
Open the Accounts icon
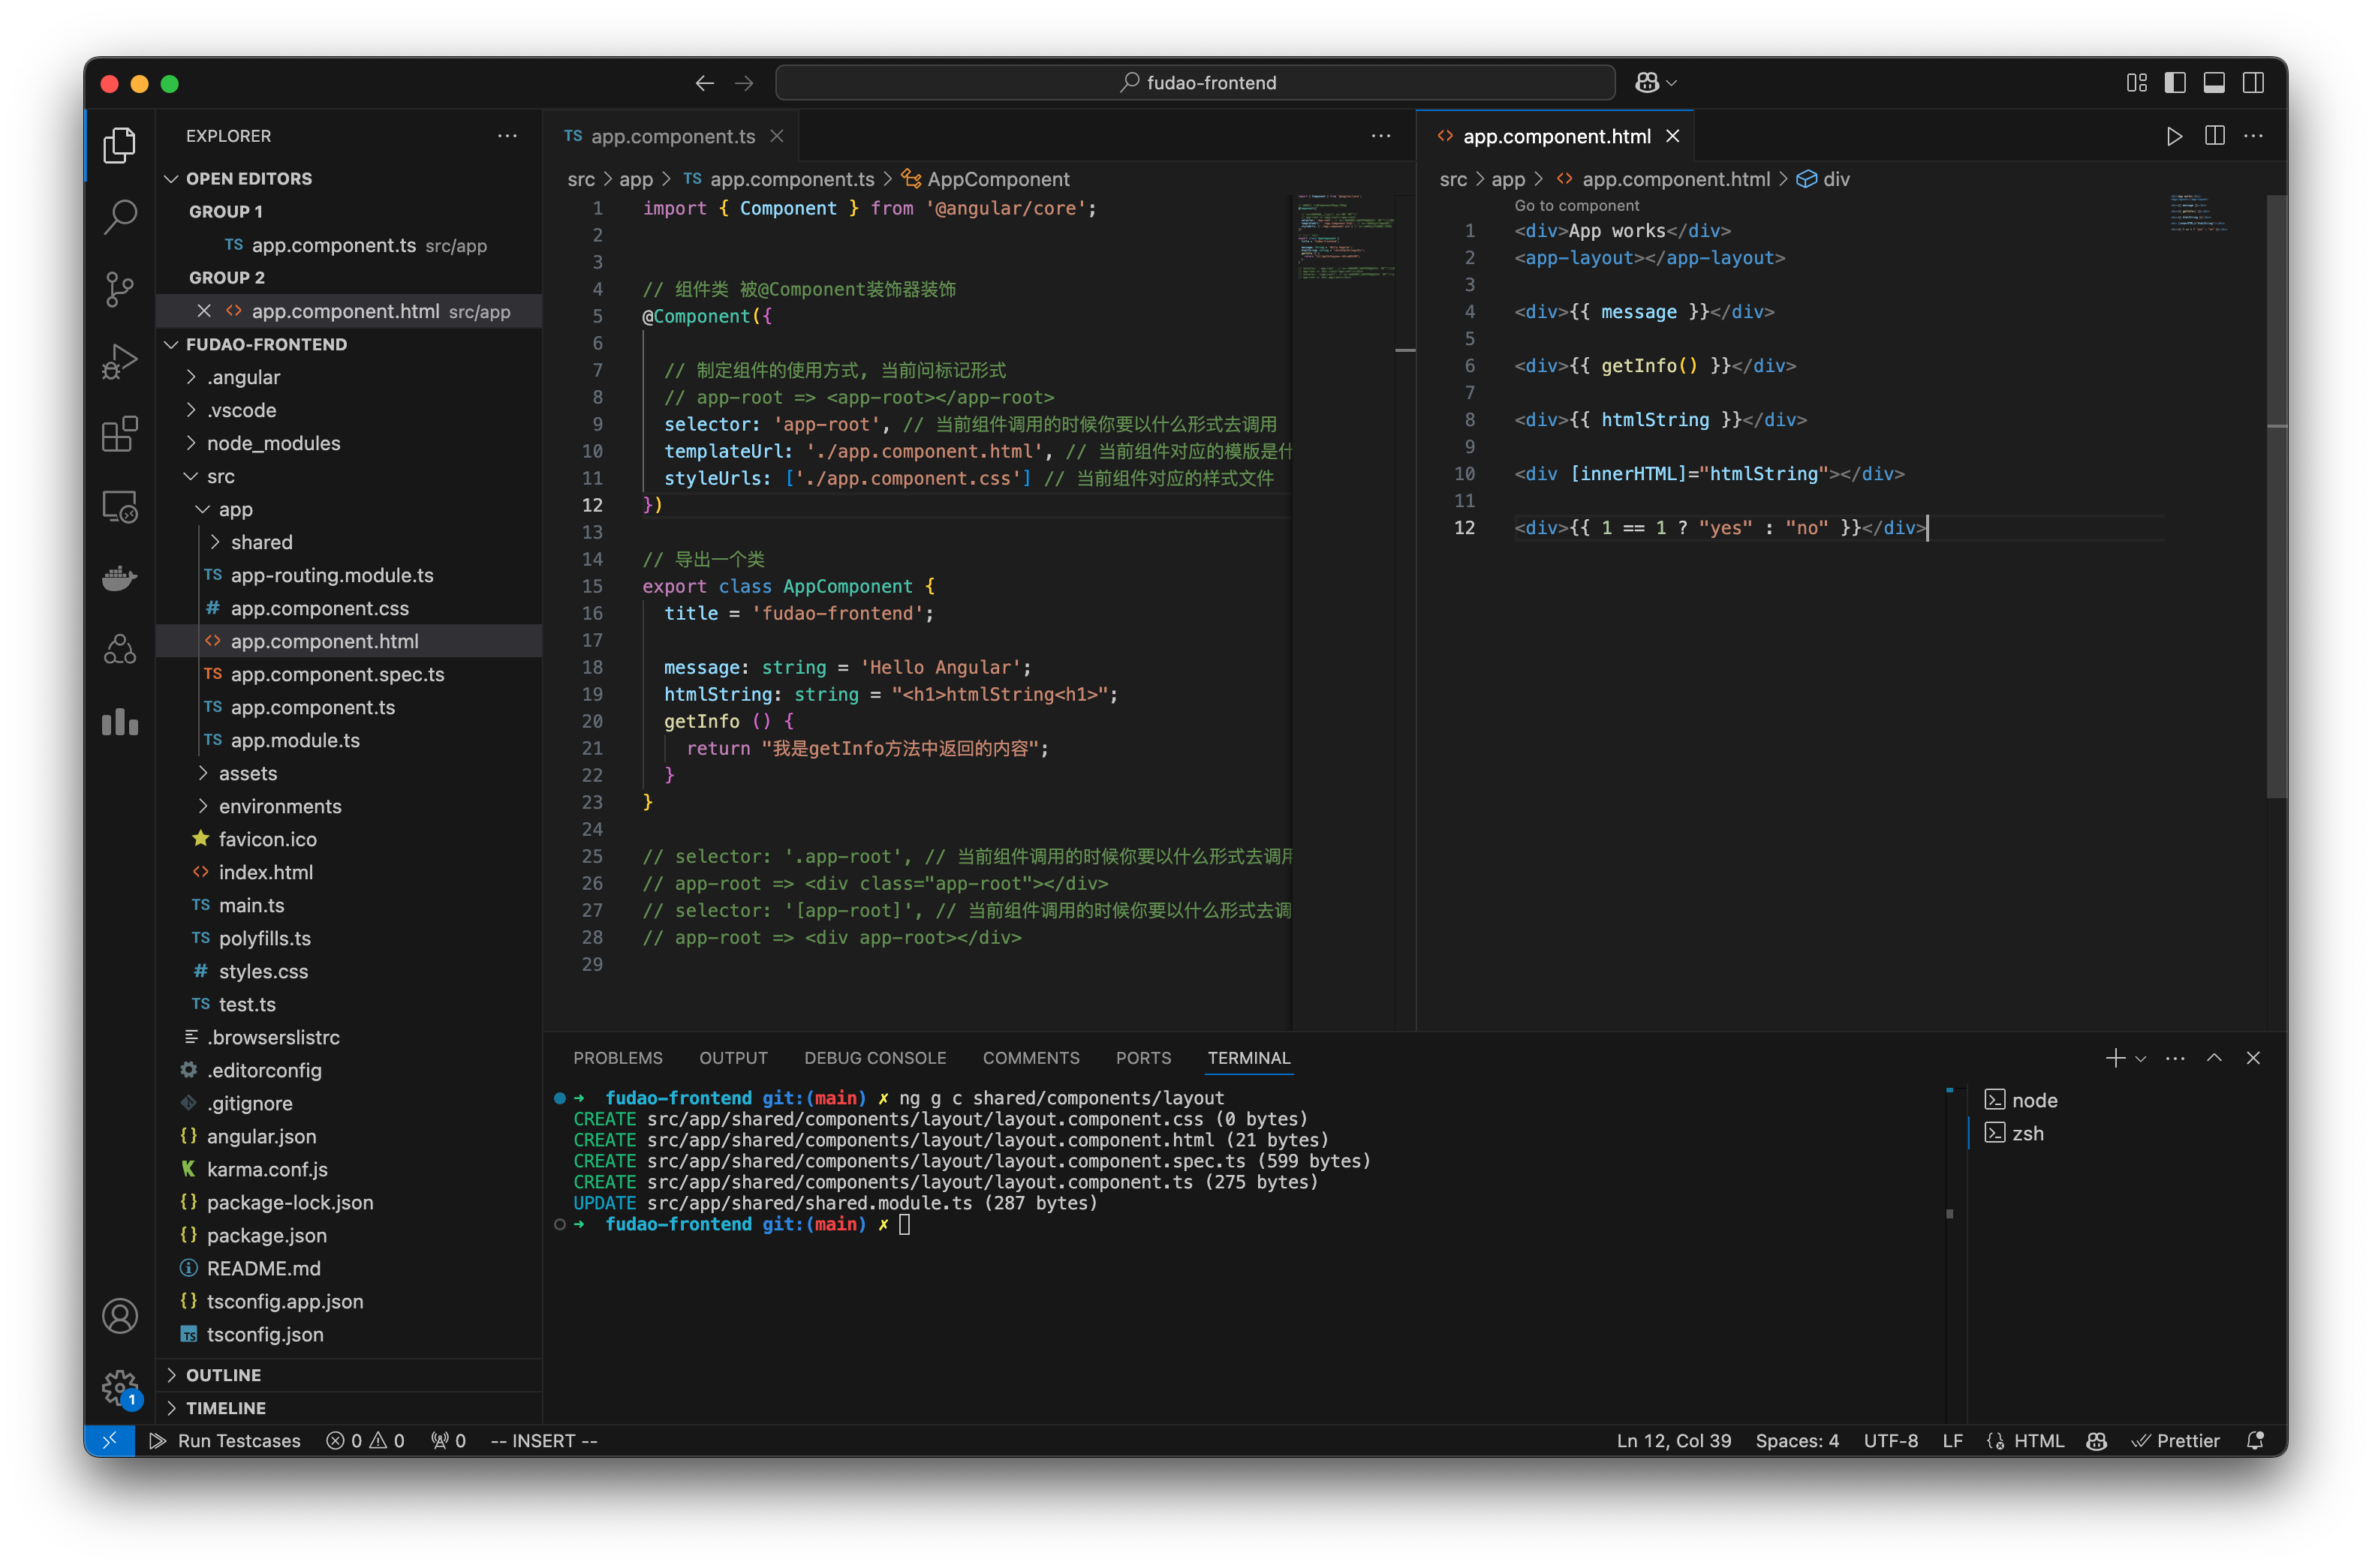[x=120, y=1316]
